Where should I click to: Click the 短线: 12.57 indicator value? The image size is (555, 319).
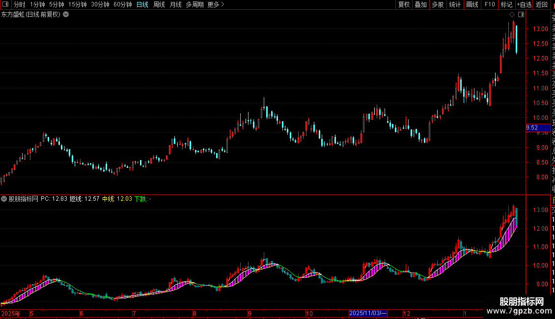(x=84, y=199)
